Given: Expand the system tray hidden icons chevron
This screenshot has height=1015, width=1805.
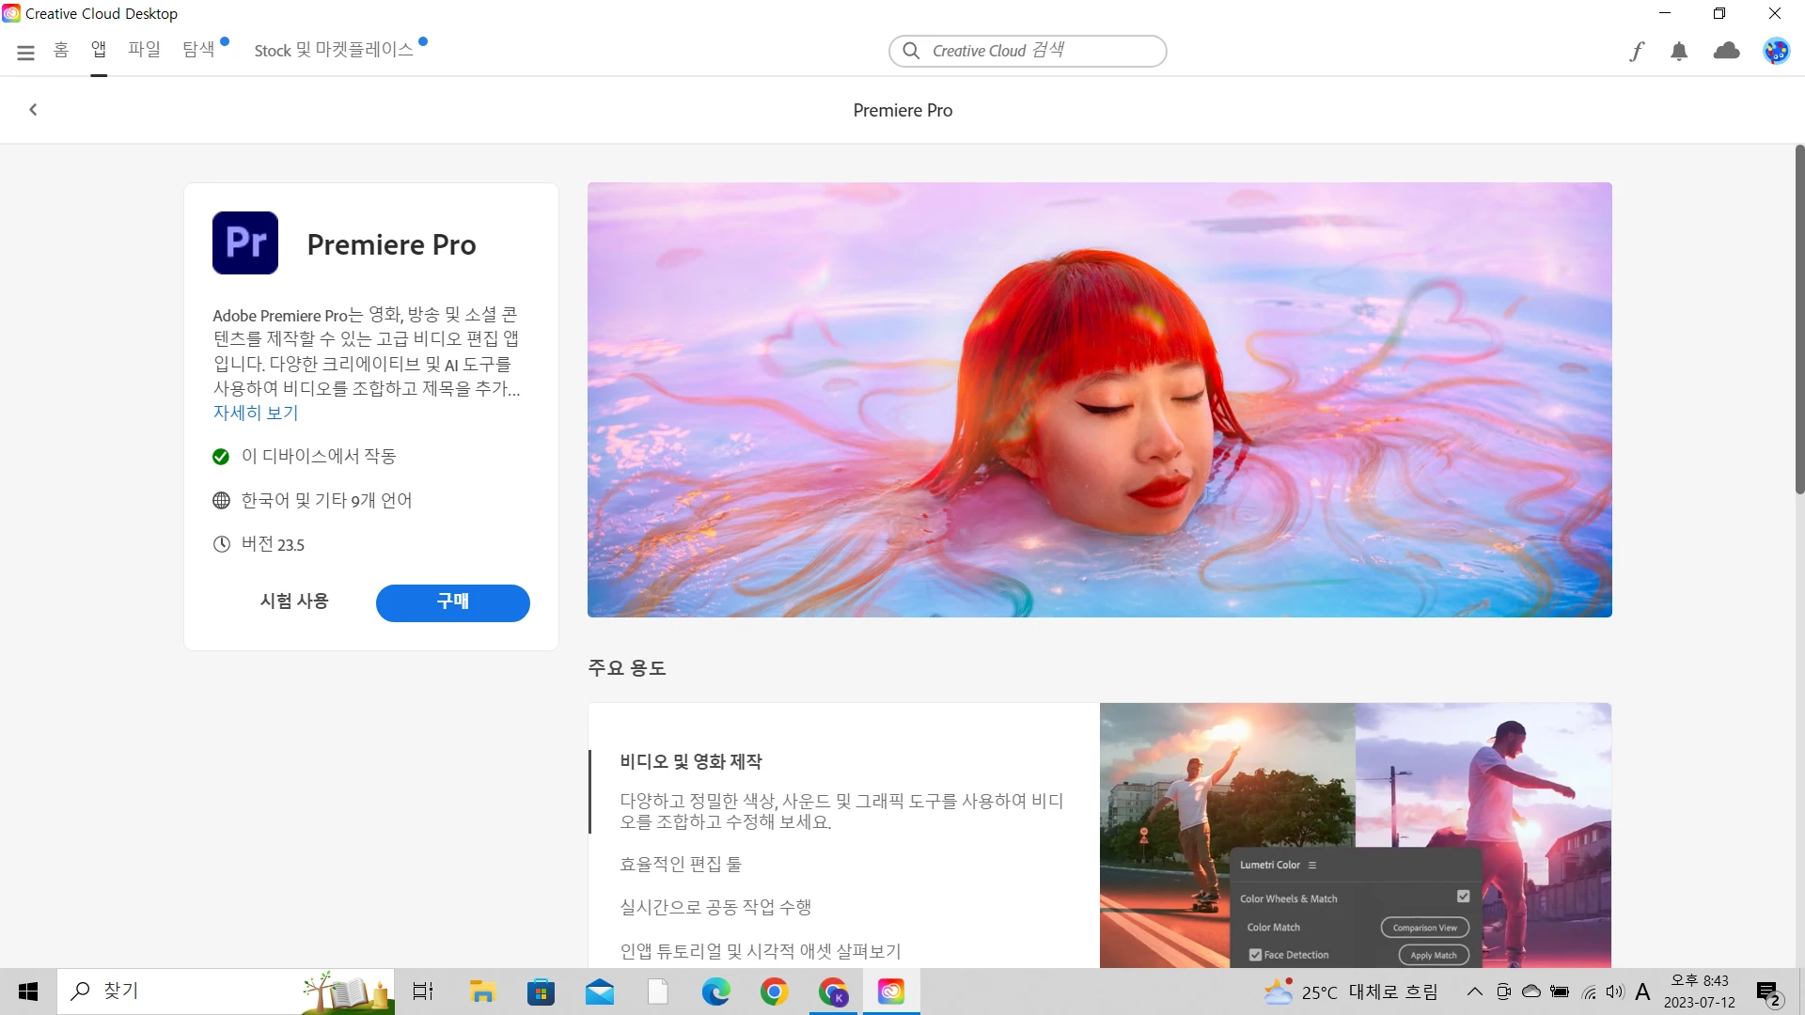Looking at the screenshot, I should 1474,992.
